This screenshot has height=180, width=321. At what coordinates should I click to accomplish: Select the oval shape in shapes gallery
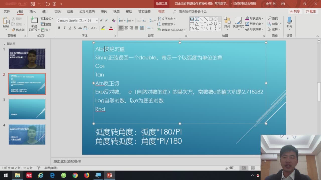click(215, 19)
